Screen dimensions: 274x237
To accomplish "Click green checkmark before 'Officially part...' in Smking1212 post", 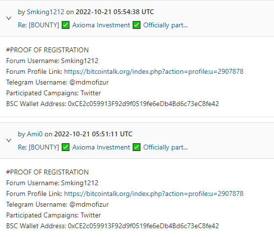I will point(136,25).
